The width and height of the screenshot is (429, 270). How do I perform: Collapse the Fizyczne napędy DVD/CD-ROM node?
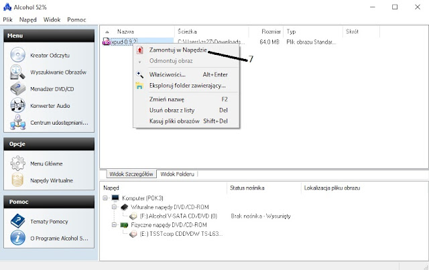(114, 225)
